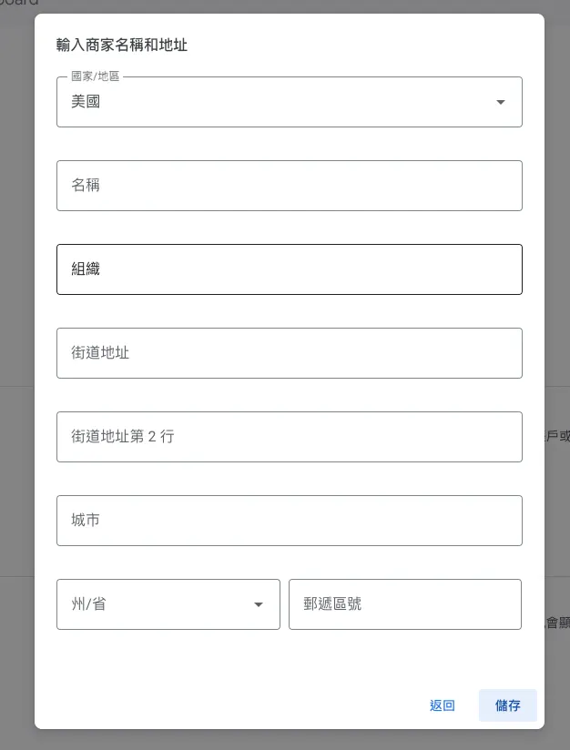Viewport: 570px width, 750px height.
Task: Open the country selector showing 美國
Action: point(273,102)
